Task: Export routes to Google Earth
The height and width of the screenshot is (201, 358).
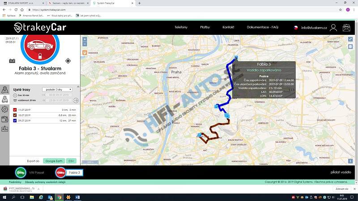Action: click(x=54, y=161)
